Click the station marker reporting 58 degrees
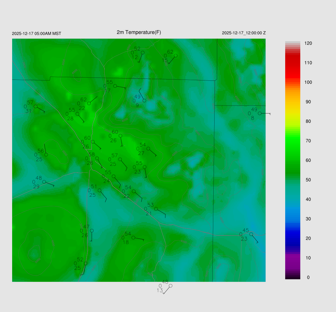The image size is (336, 312). pyautogui.click(x=97, y=158)
